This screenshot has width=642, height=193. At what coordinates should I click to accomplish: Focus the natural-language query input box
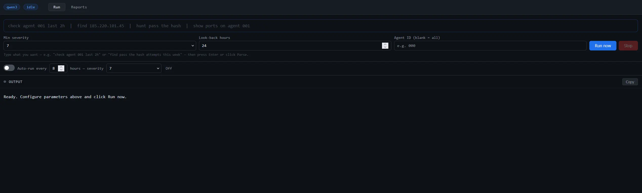pos(320,26)
